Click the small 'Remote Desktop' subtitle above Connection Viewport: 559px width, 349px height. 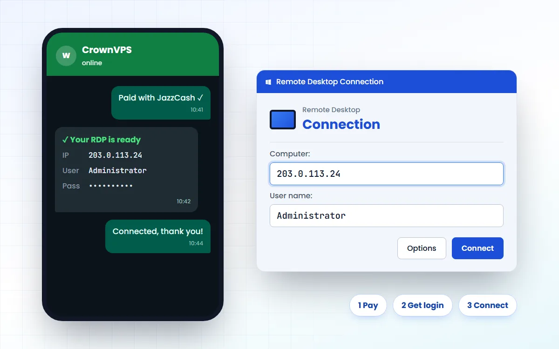click(x=331, y=110)
